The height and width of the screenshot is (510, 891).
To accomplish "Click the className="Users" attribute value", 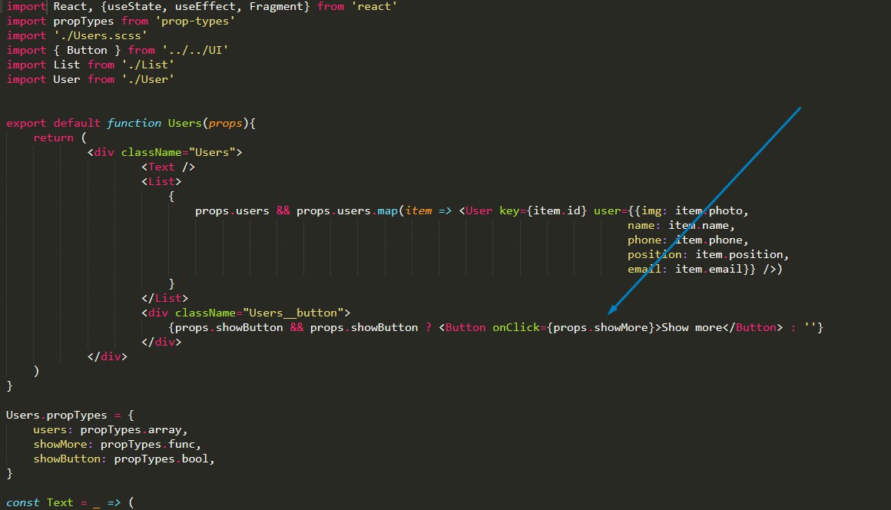I will click(212, 152).
